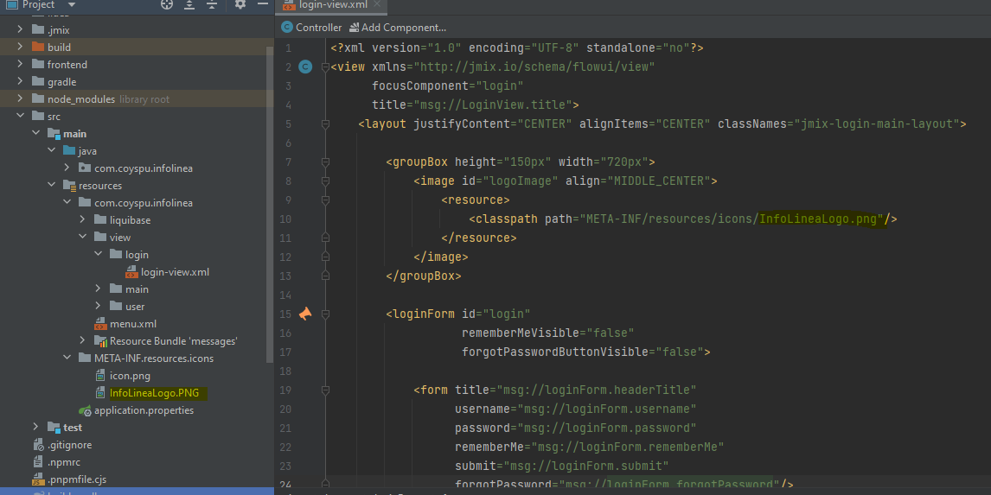Fold the image tag on line 8

pos(325,181)
